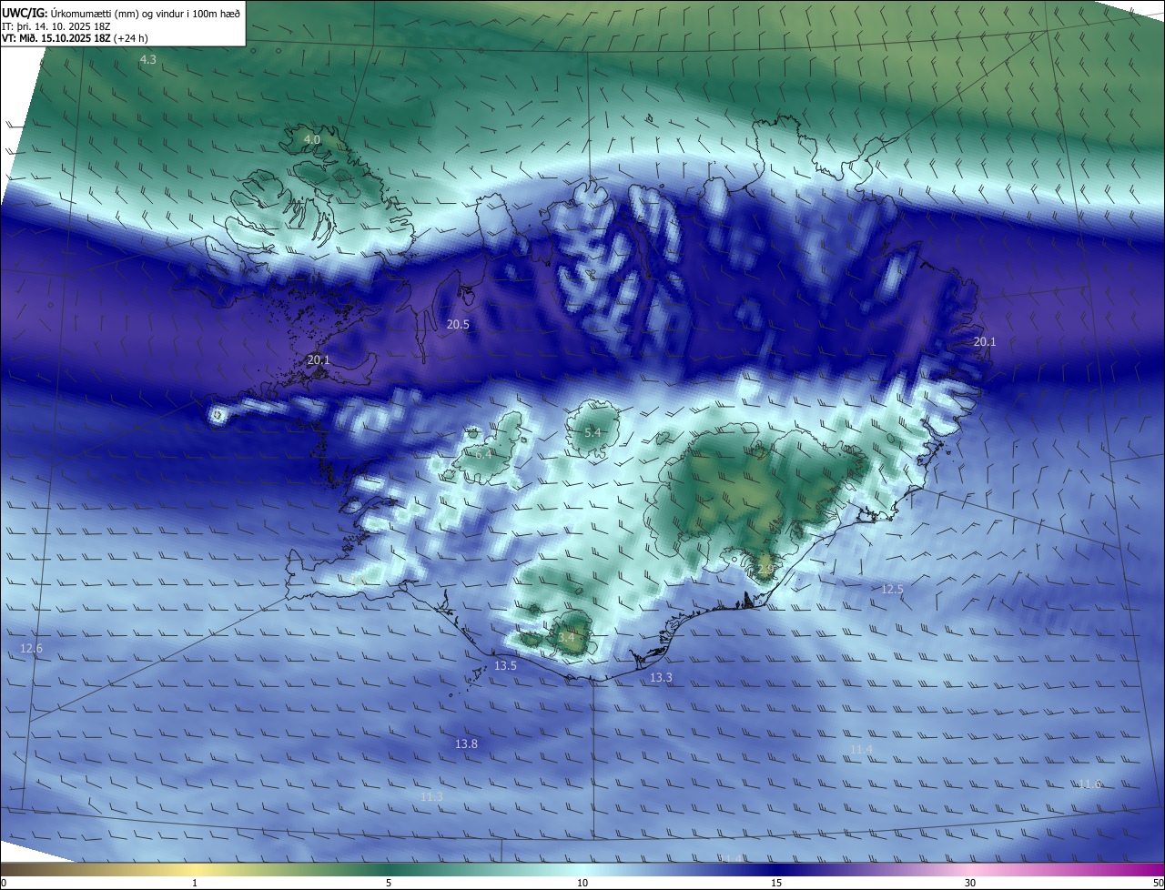The width and height of the screenshot is (1165, 890).
Task: Click the 13.5 value label
Action: click(x=505, y=665)
